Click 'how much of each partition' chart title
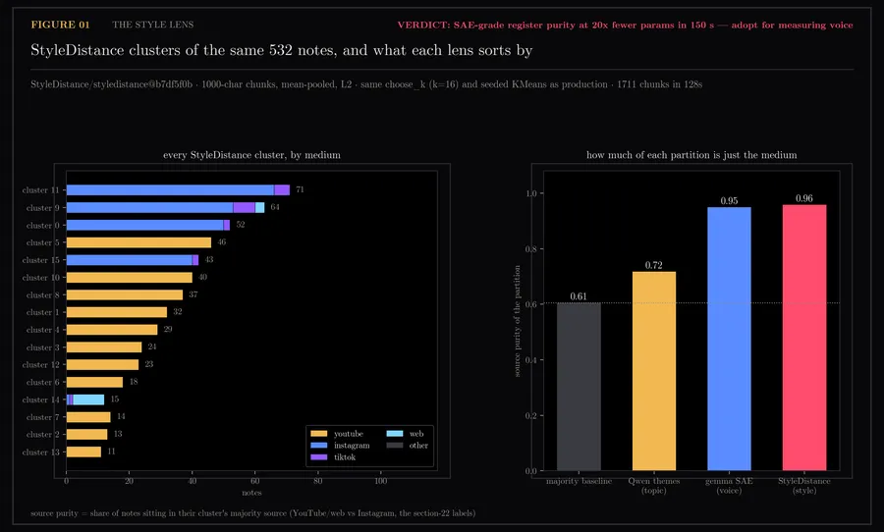884x532 pixels. [x=691, y=155]
